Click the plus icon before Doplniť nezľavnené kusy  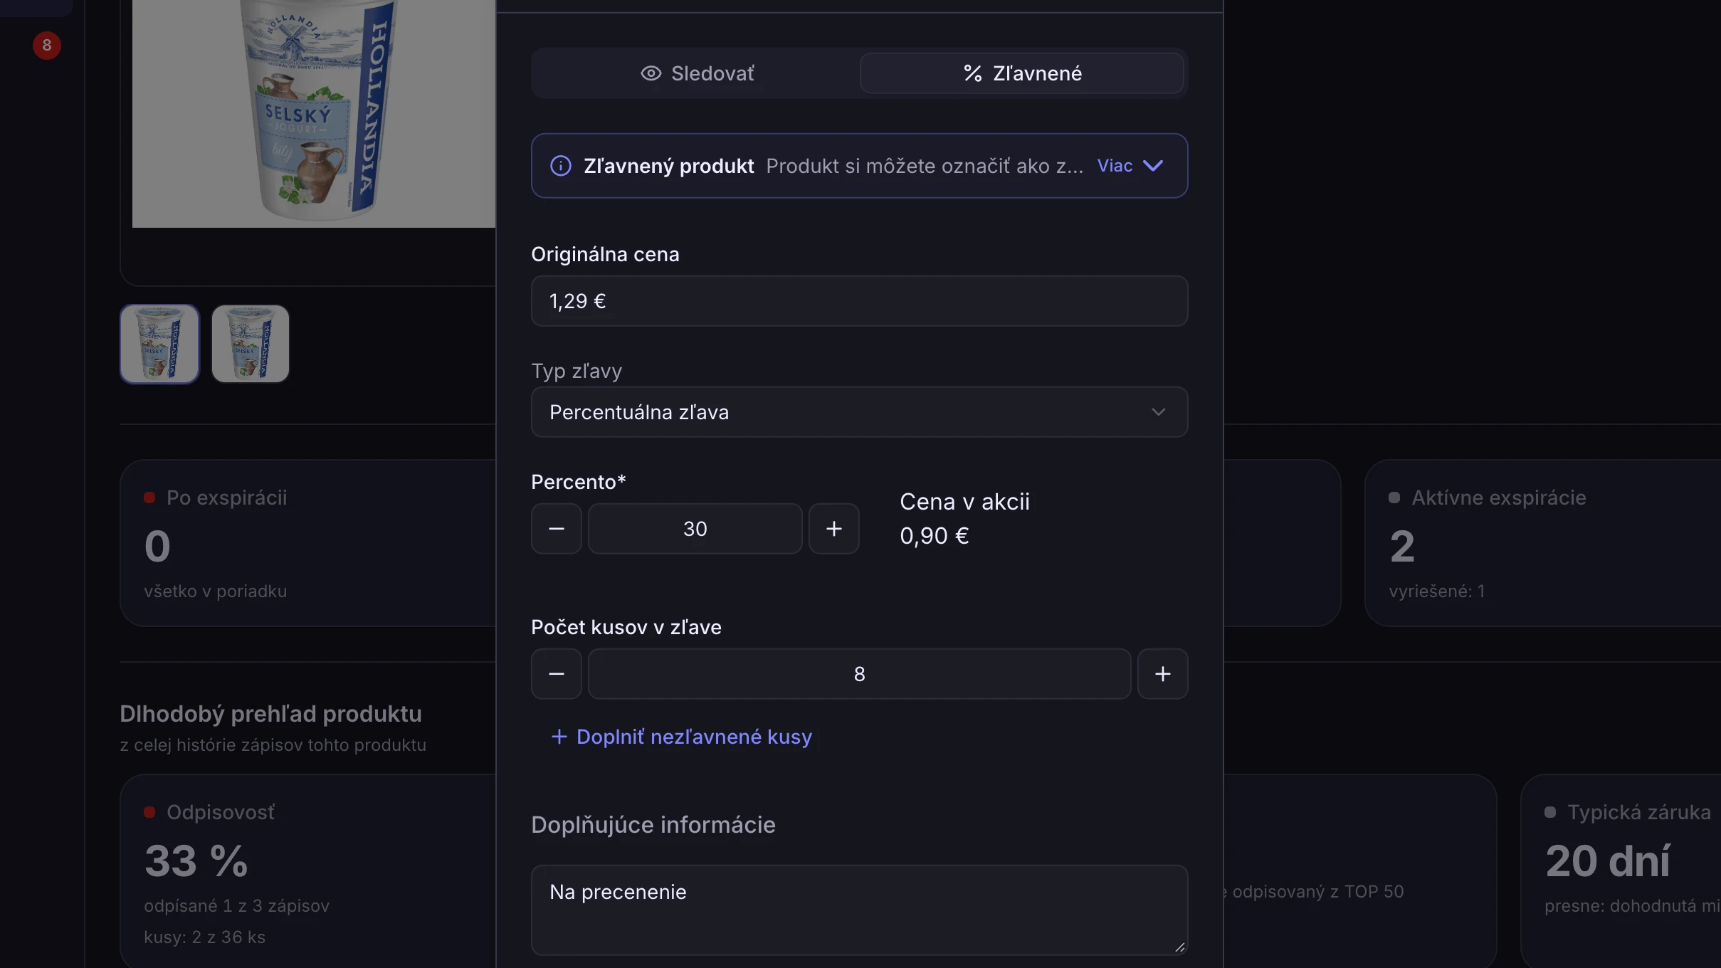[559, 737]
